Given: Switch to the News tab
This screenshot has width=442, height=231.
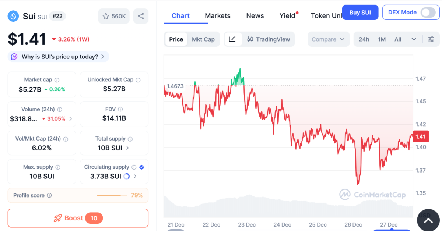Looking at the screenshot, I should (255, 16).
